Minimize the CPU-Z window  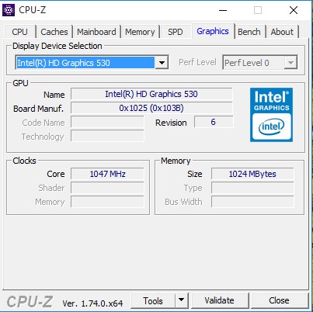coord(223,10)
